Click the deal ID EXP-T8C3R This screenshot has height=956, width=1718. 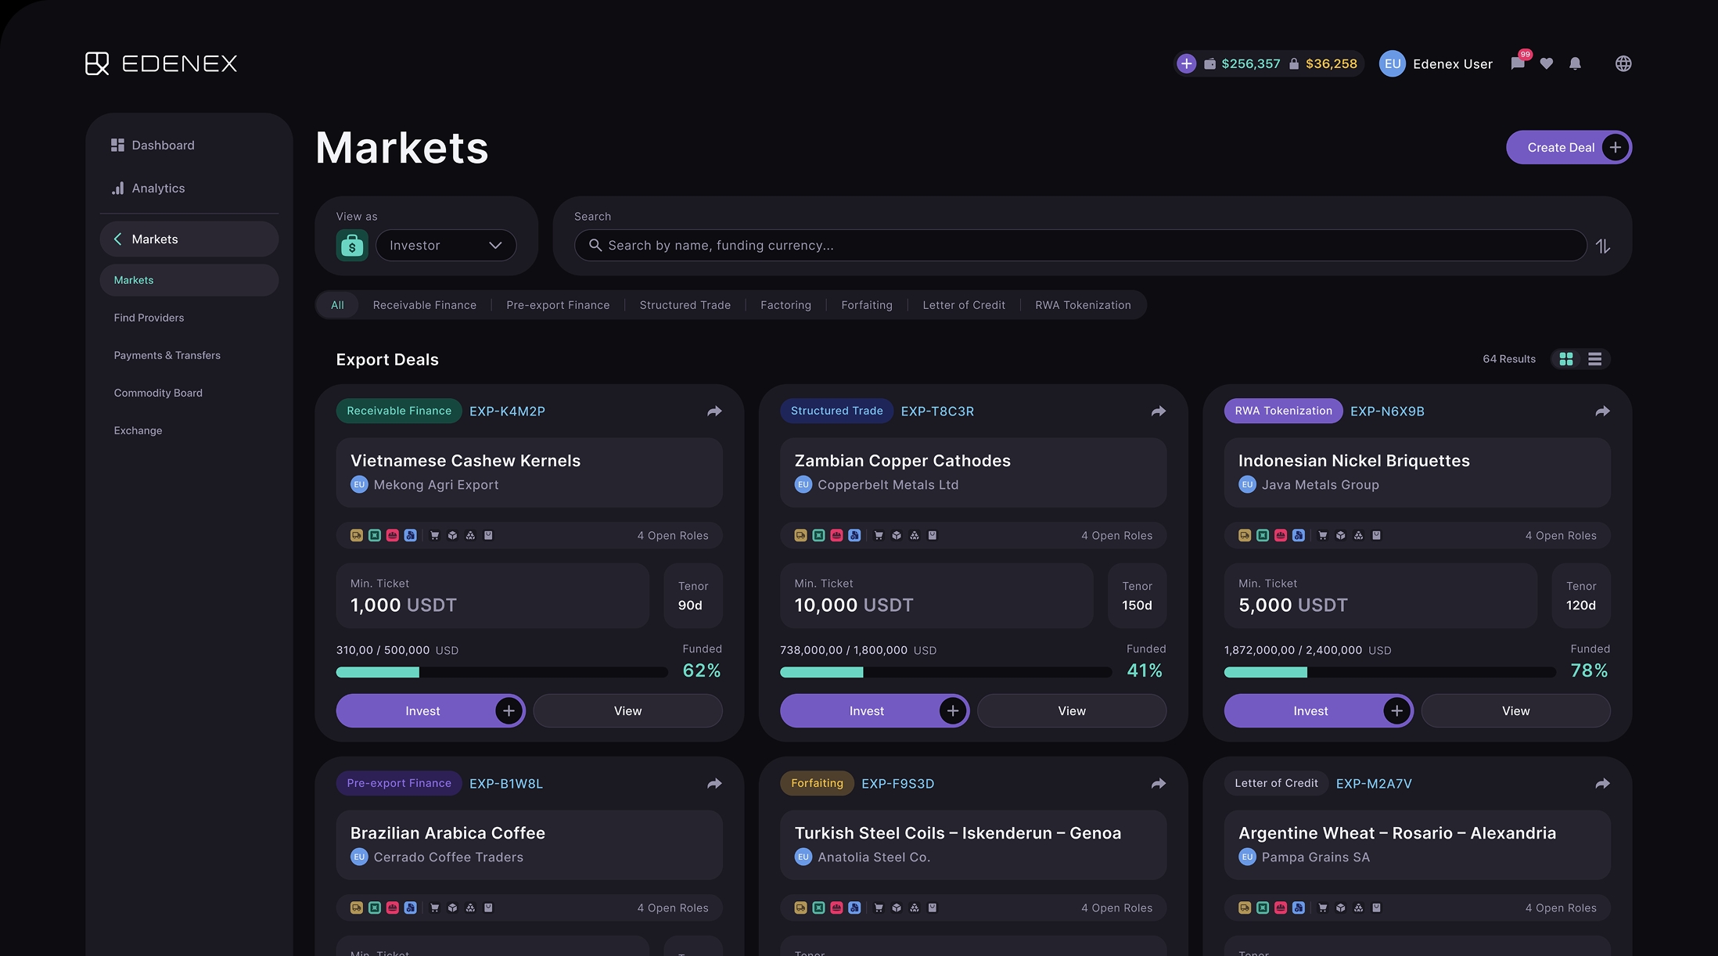click(x=937, y=412)
